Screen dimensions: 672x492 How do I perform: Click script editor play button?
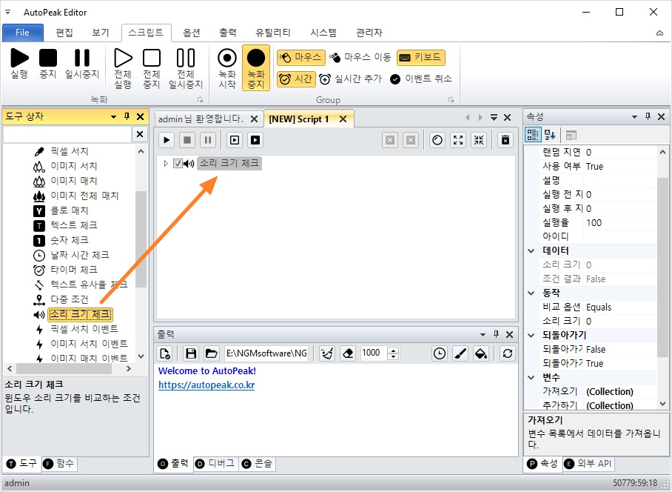point(167,140)
